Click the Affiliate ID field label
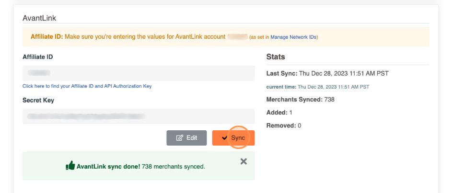Screen dimensions: 465x193 pyautogui.click(x=37, y=57)
